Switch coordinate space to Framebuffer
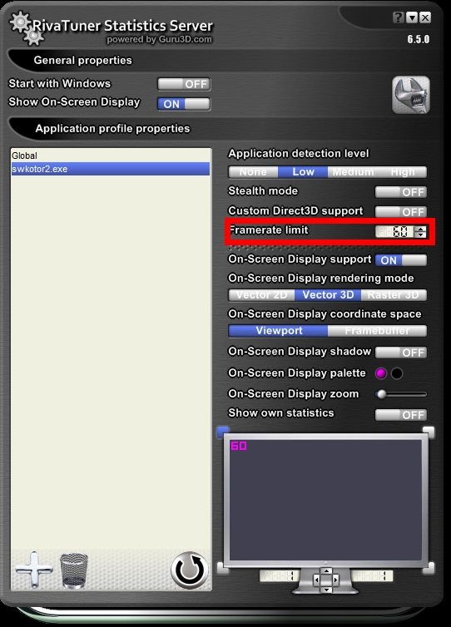This screenshot has width=451, height=627. 377,331
